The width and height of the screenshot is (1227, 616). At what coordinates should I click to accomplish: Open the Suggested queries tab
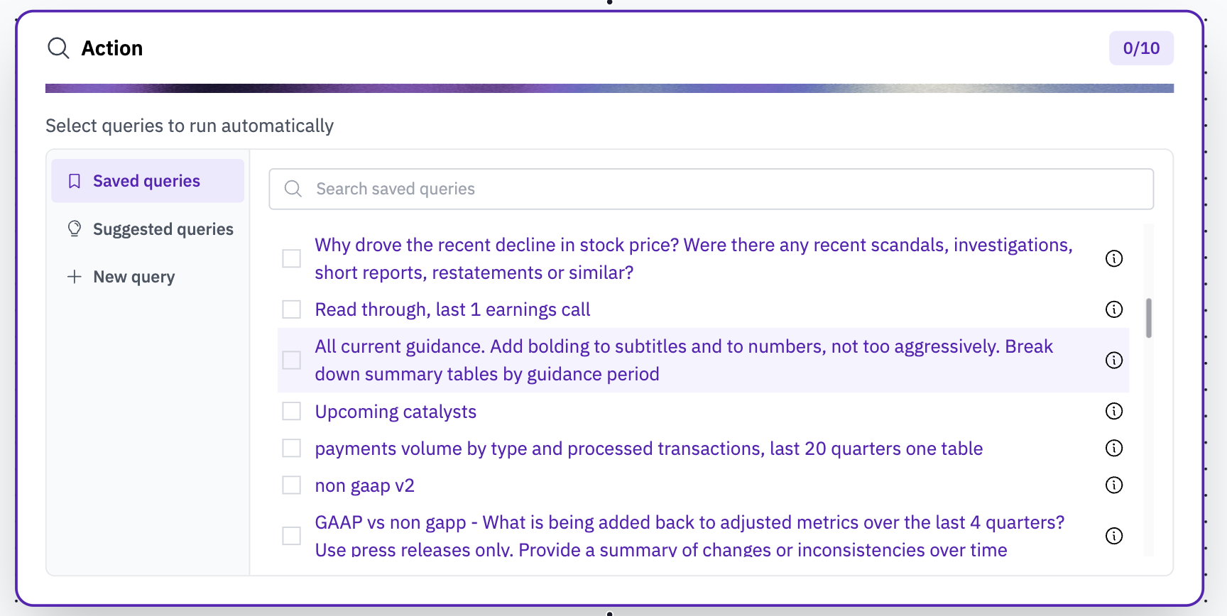pos(163,229)
